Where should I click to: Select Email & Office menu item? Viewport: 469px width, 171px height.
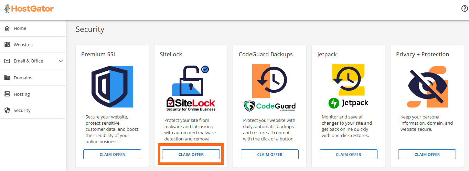pos(33,61)
